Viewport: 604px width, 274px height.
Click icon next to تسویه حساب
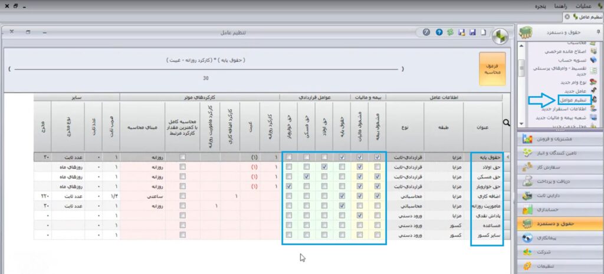point(593,60)
